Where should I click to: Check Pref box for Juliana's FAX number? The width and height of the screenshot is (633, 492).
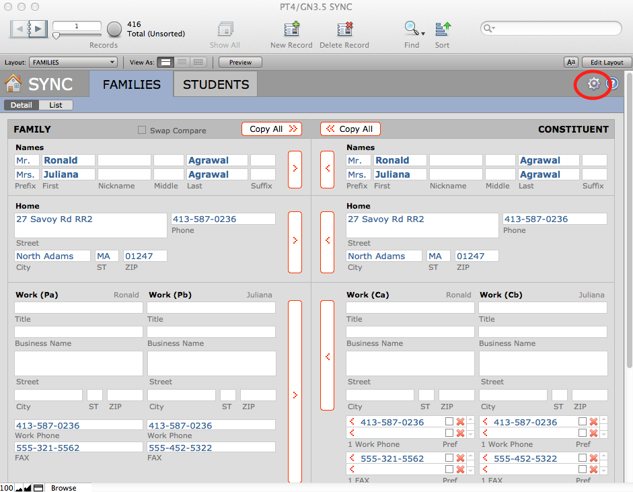click(582, 458)
